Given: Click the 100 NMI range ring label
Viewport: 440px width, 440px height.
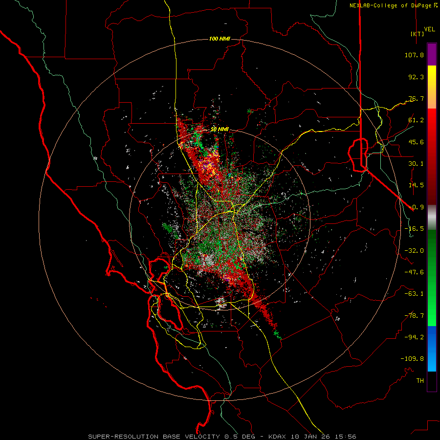Looking at the screenshot, I should coord(220,39).
